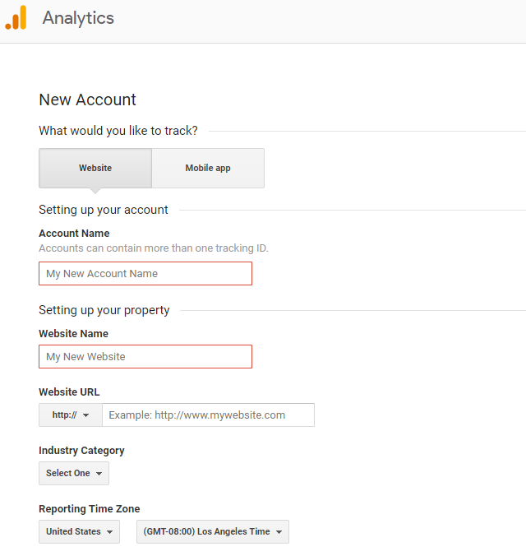This screenshot has height=556, width=526.
Task: Select the Website tracking option
Action: point(95,168)
